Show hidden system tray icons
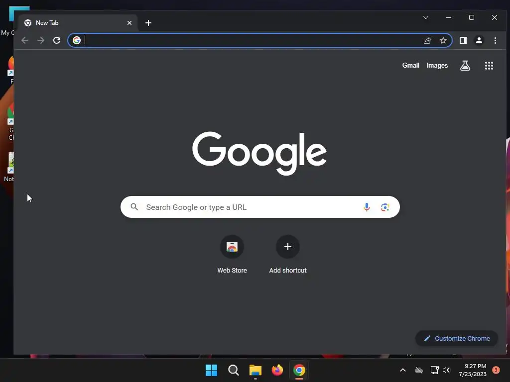Image resolution: width=510 pixels, height=382 pixels. (402, 370)
